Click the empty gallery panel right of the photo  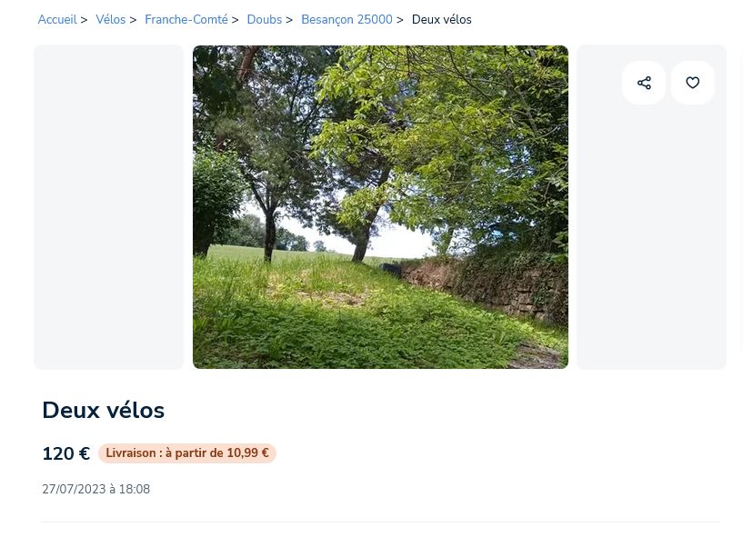pyautogui.click(x=651, y=207)
